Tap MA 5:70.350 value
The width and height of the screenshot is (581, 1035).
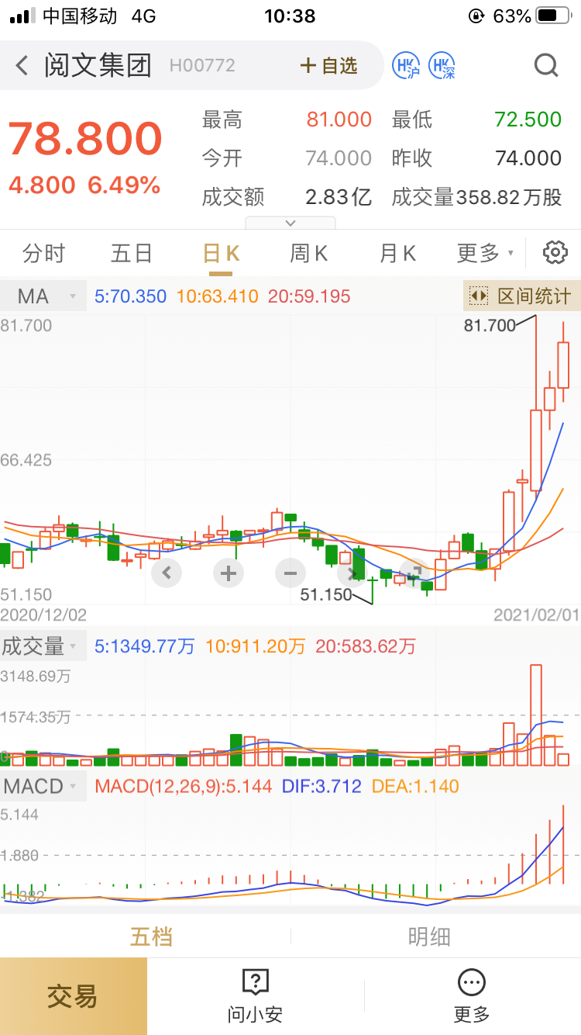coord(130,296)
